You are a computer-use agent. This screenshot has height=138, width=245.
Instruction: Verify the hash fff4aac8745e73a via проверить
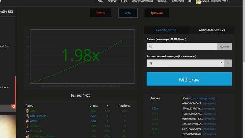tap(208, 108)
